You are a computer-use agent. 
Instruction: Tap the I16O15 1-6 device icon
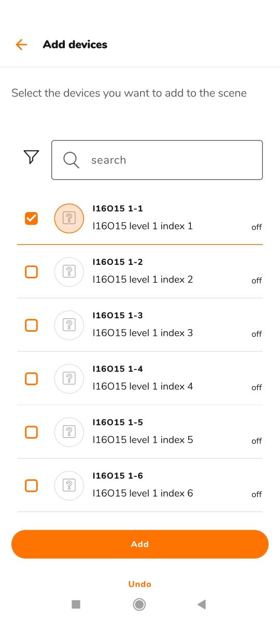click(69, 485)
